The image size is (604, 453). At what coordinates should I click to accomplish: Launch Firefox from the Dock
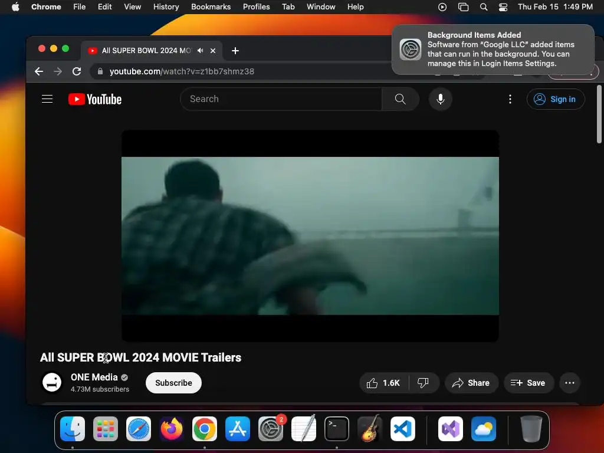[x=172, y=429]
